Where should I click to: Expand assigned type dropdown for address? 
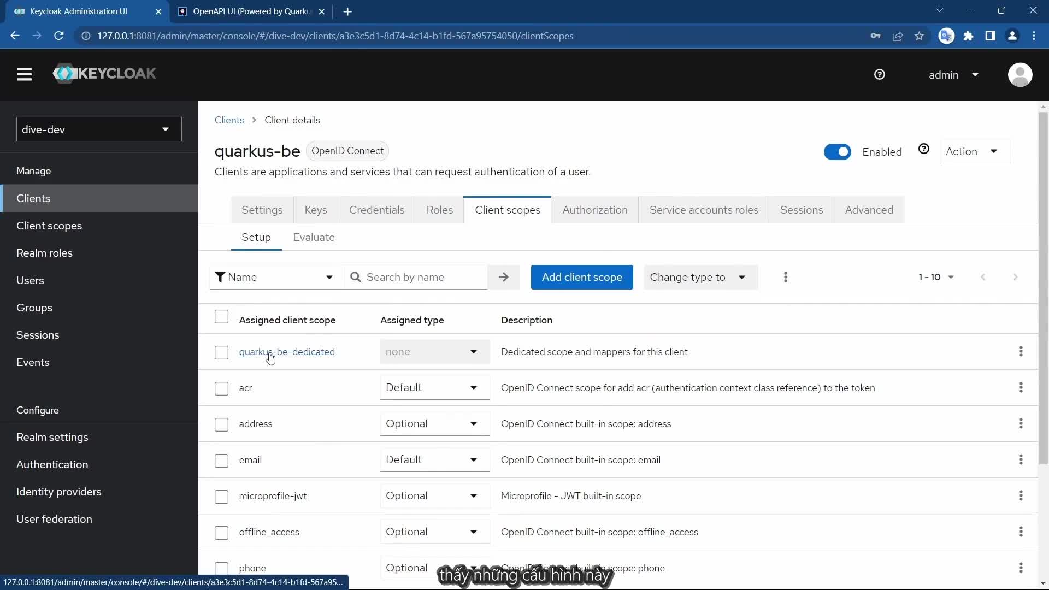(x=434, y=424)
